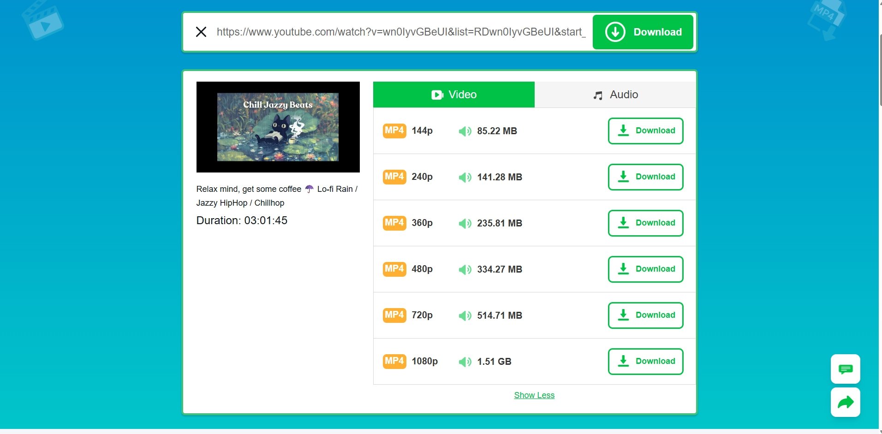Image resolution: width=882 pixels, height=434 pixels.
Task: Click the download arrow icon in the green Download button
Action: [615, 32]
